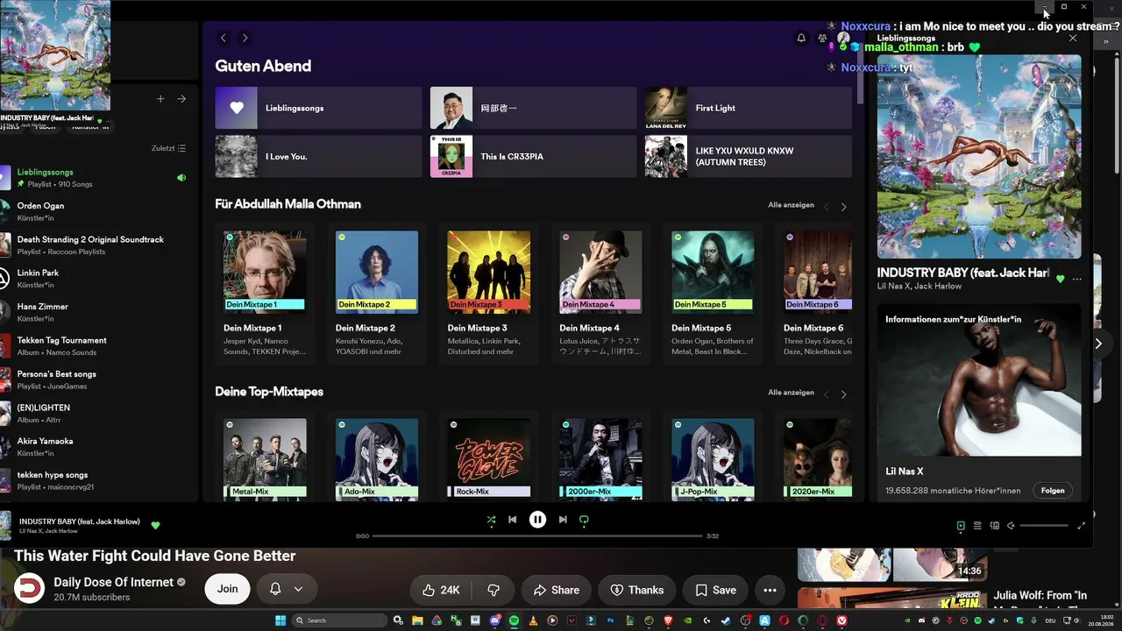Open the friend activity icon
This screenshot has height=631, width=1122.
(822, 38)
